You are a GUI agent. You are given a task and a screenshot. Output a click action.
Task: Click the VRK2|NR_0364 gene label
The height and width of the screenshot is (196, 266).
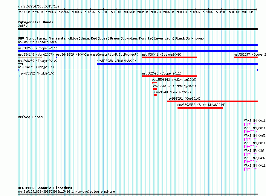(255, 151)
